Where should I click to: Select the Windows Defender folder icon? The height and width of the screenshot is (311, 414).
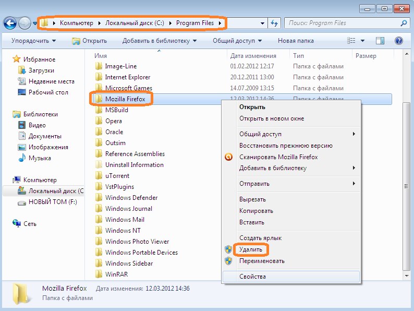point(99,197)
